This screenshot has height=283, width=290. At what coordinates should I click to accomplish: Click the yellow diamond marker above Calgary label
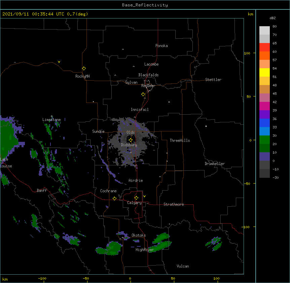tap(136, 198)
